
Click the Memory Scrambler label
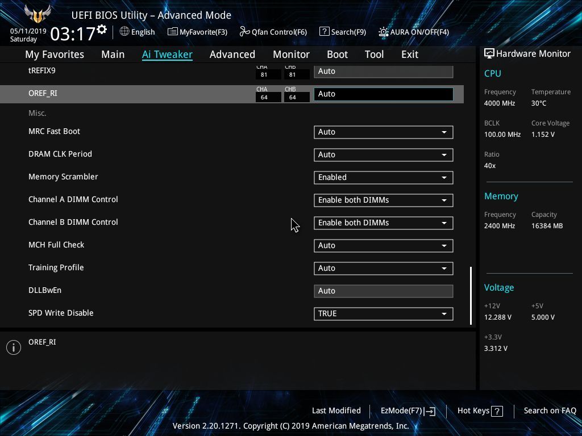tap(63, 177)
